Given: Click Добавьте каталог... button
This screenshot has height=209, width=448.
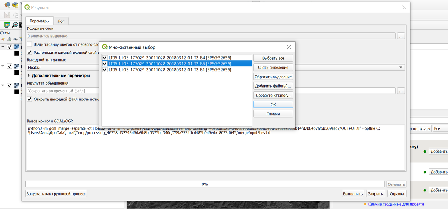Looking at the screenshot, I should click(273, 95).
